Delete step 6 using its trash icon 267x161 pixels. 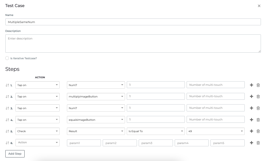pyautogui.click(x=258, y=143)
